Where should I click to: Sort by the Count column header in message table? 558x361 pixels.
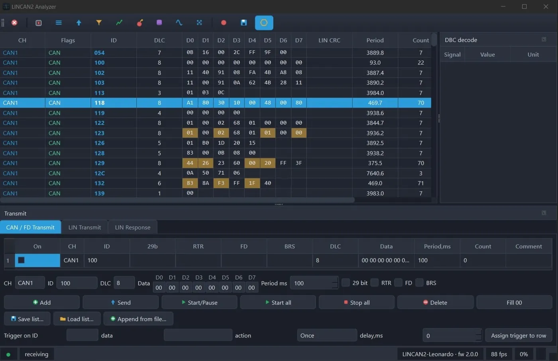tap(415, 40)
